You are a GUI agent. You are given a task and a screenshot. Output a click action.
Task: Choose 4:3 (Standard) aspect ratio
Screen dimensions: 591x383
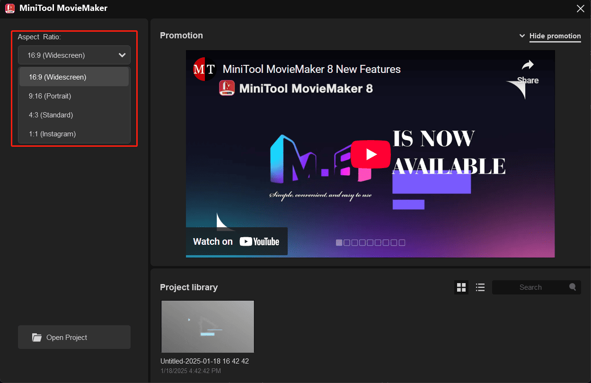coord(74,115)
